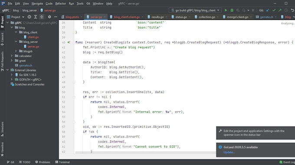Click the Update link for GoLand 2020.3.5
Image resolution: width=295 pixels, height=165 pixels.
point(229,152)
